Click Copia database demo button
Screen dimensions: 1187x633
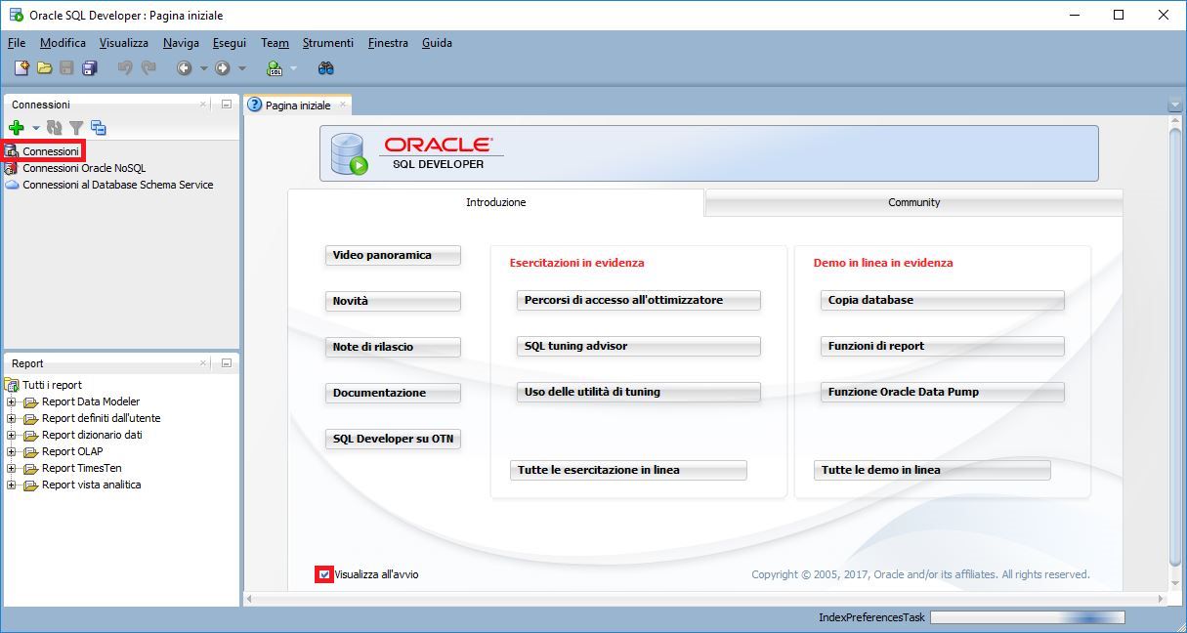(942, 300)
